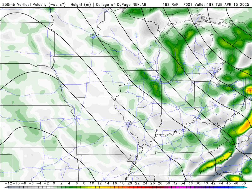Click the '32' color scale label

[x=175, y=183]
